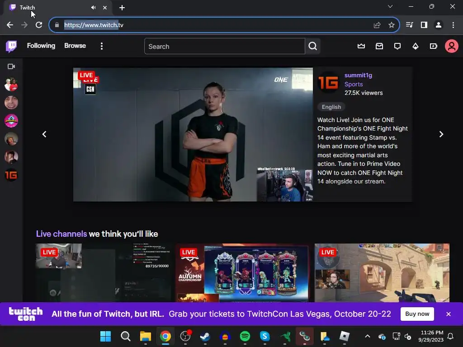Click the featured summit1g live stream video
This screenshot has height=347, width=463.
tap(193, 135)
